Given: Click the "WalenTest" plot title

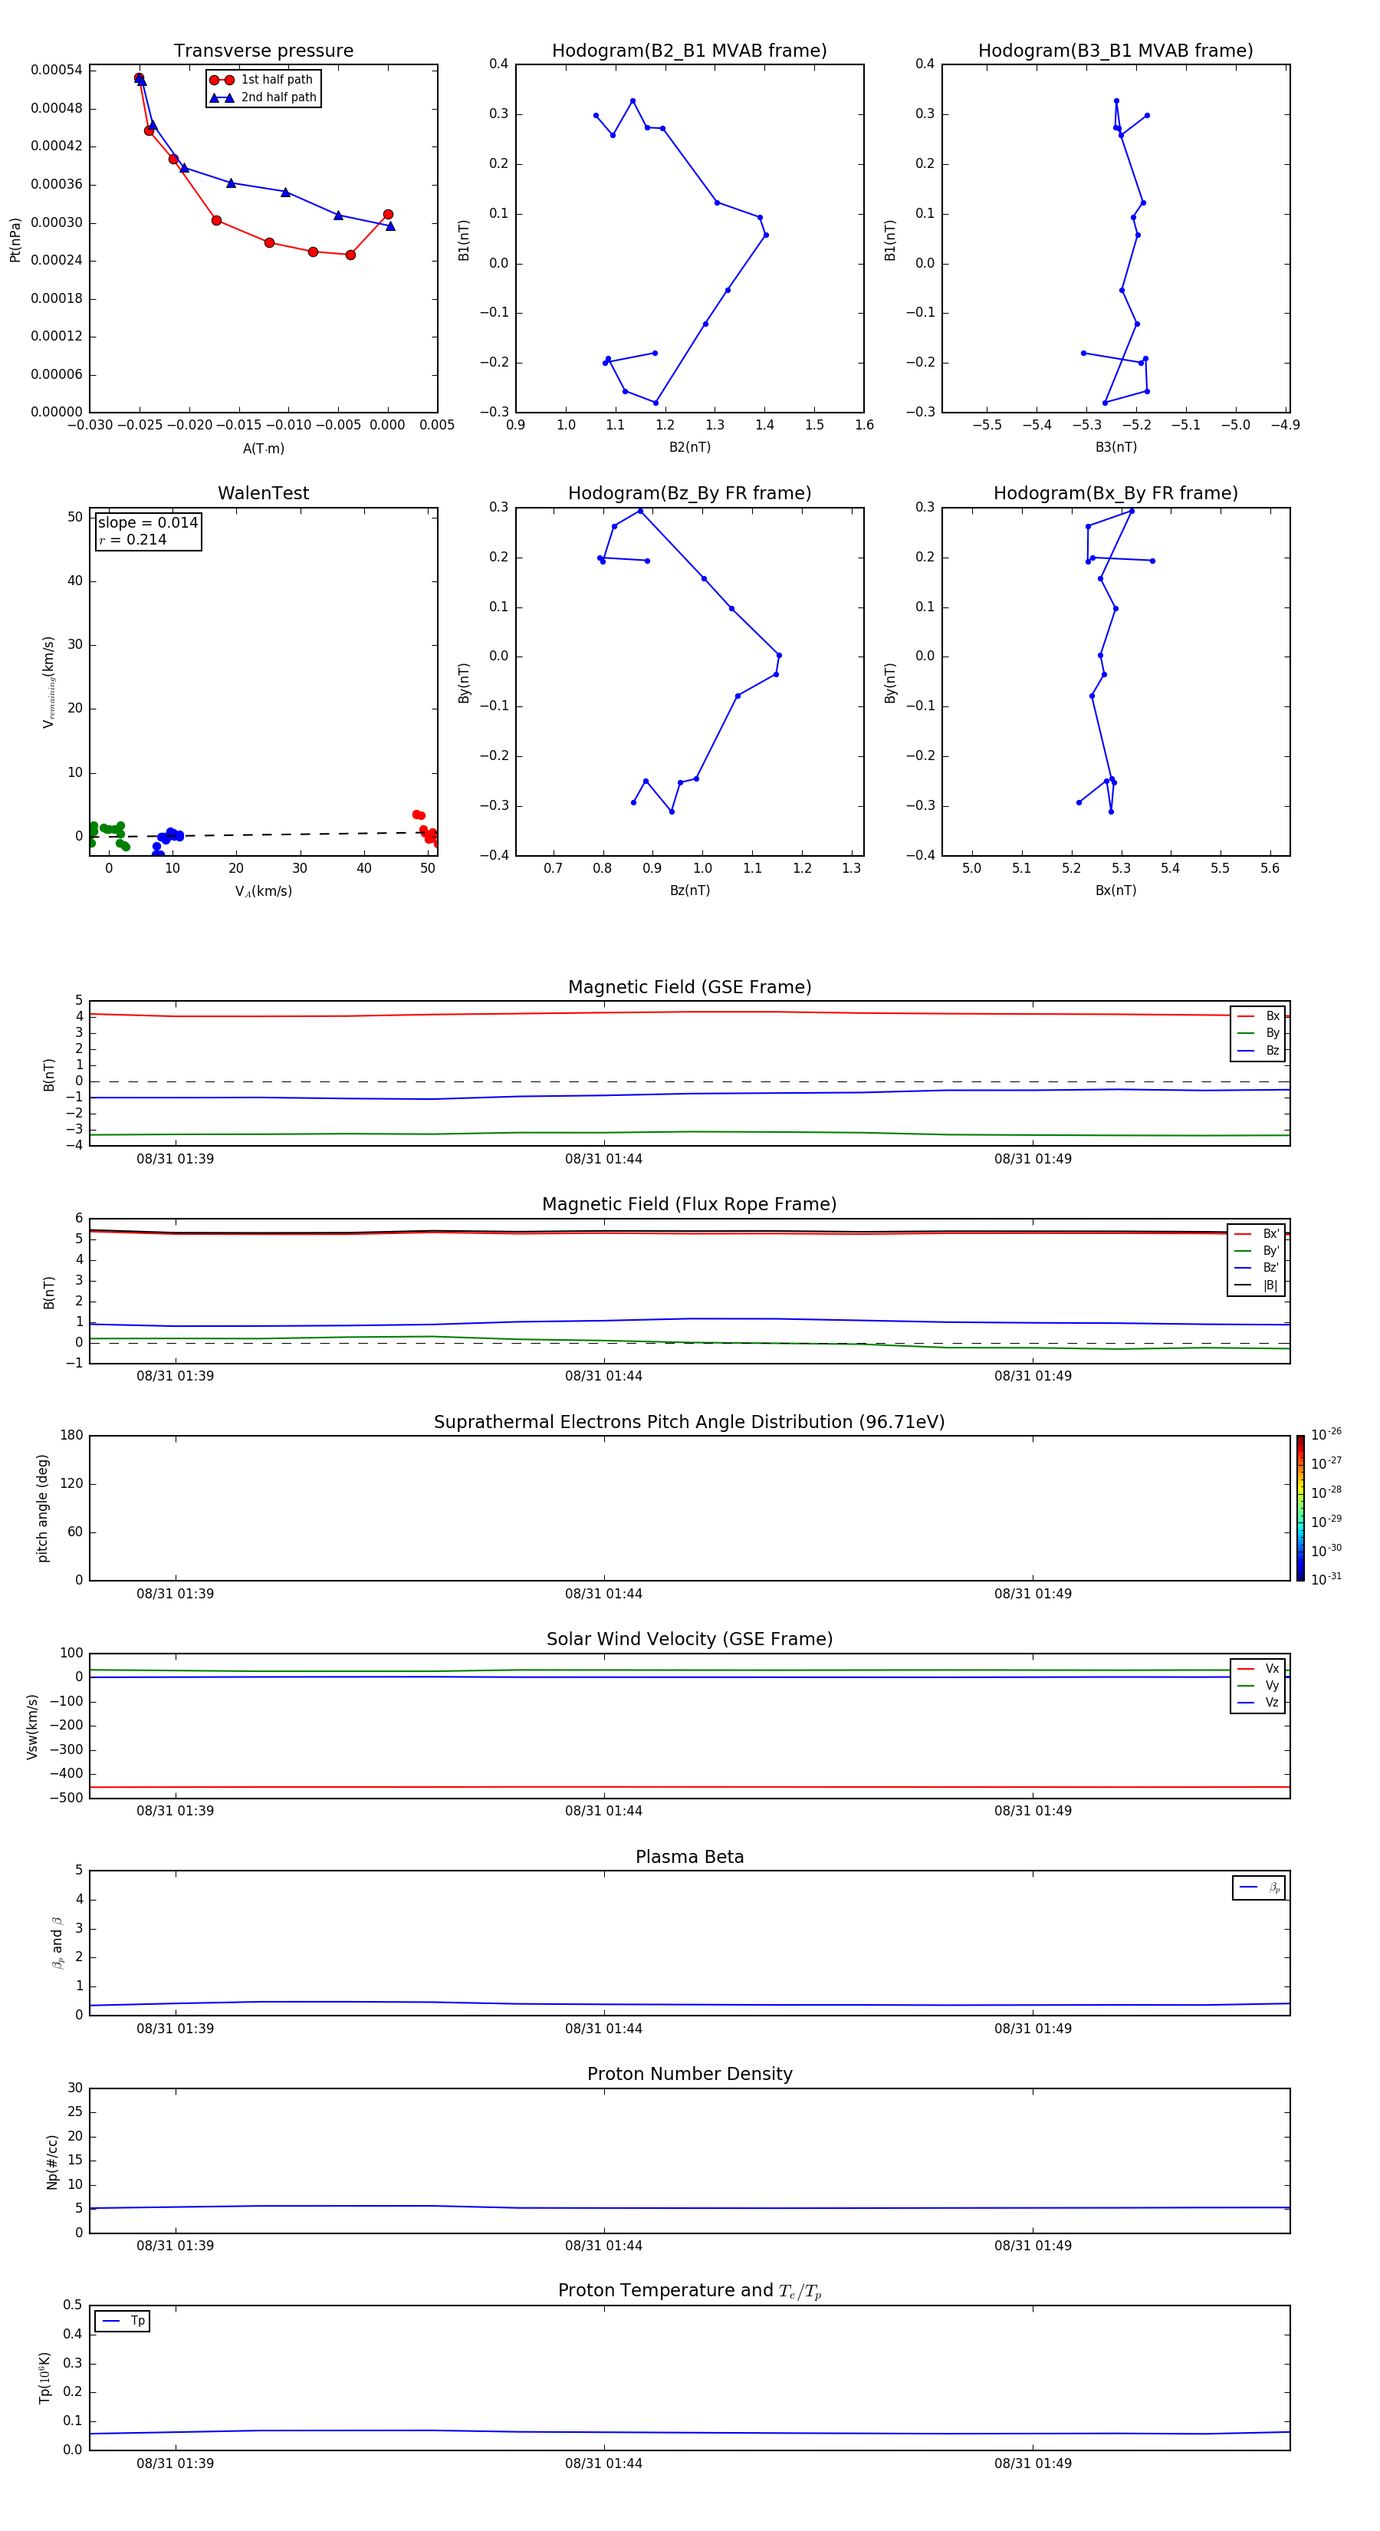Looking at the screenshot, I should (x=263, y=493).
